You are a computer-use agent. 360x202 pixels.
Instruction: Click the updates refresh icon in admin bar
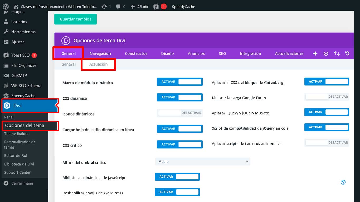104,7
